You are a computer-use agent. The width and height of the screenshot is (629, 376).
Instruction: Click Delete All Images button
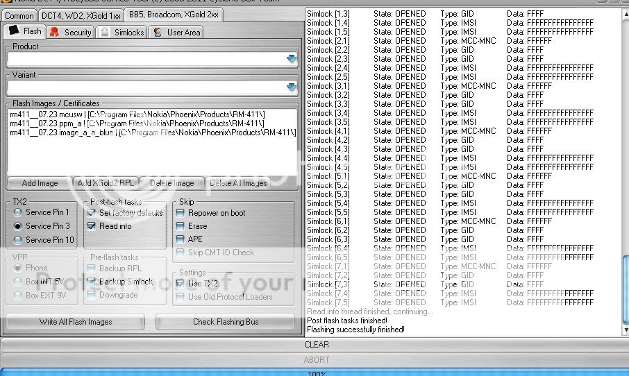(238, 182)
